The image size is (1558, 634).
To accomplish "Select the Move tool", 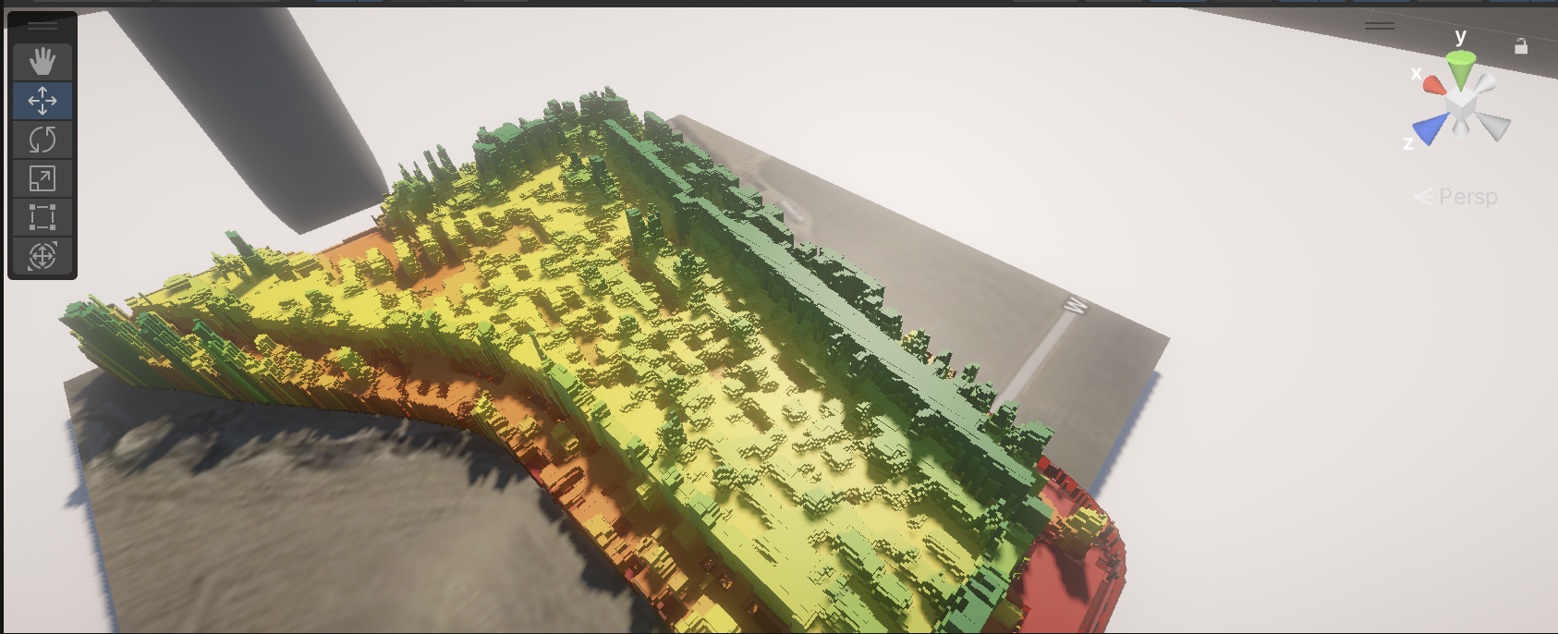I will pos(43,101).
